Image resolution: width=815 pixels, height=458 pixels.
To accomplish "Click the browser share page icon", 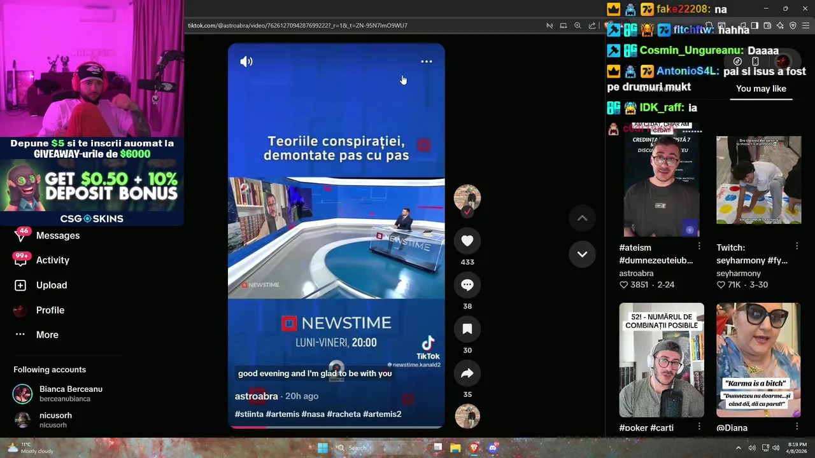I will 592,25.
